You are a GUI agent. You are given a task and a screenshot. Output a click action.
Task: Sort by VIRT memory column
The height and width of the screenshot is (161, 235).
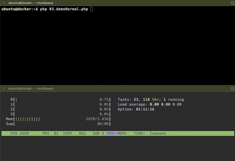67,133
